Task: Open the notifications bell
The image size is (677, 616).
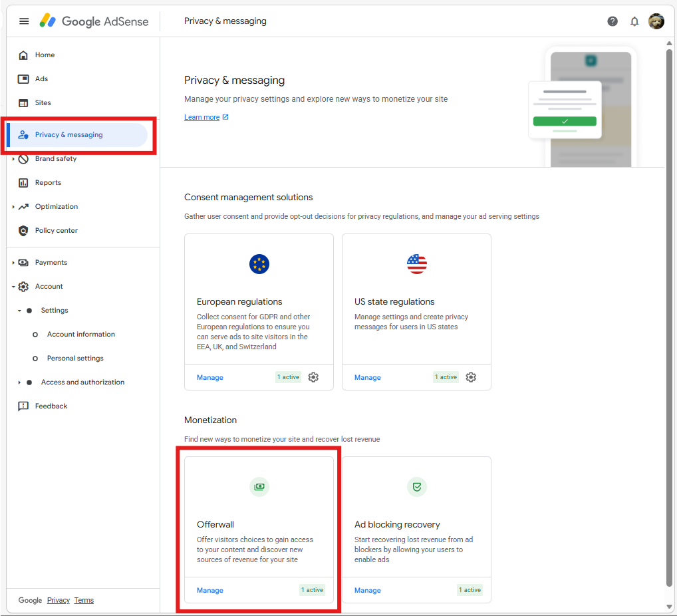Action: pos(634,21)
